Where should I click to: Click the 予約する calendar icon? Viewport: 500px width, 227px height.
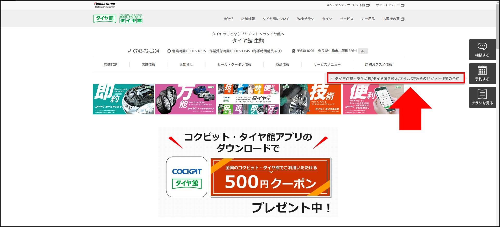tap(482, 70)
